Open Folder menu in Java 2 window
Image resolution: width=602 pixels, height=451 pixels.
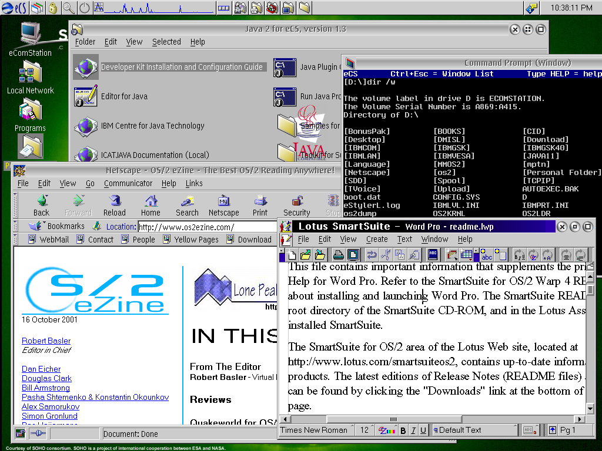85,42
